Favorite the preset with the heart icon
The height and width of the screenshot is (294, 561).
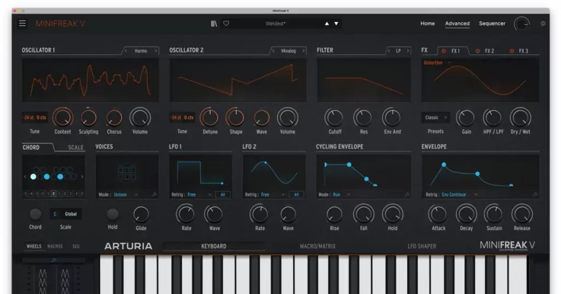tap(226, 23)
